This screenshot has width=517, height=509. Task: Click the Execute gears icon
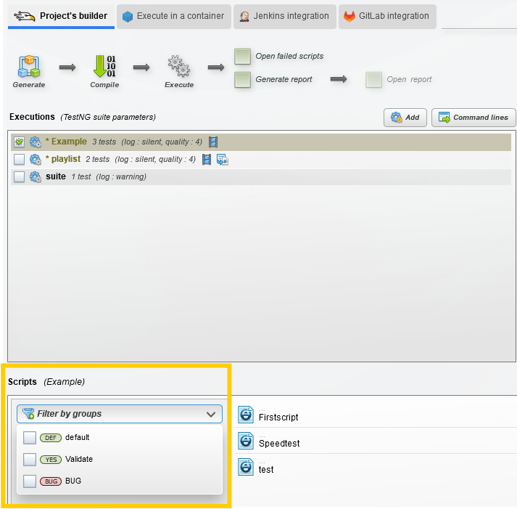tap(178, 66)
